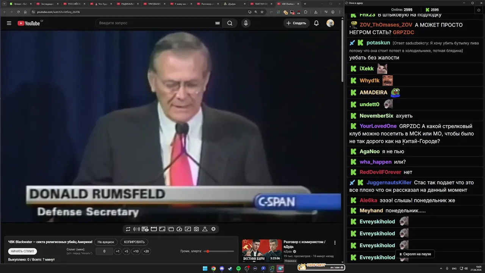Open YouTube notifications bell
Viewport: 485px width, 273px height.
(316, 23)
